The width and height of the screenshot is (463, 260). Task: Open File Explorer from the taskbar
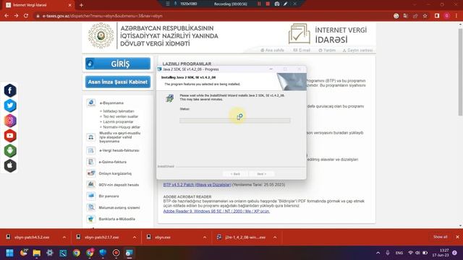pos(37,253)
